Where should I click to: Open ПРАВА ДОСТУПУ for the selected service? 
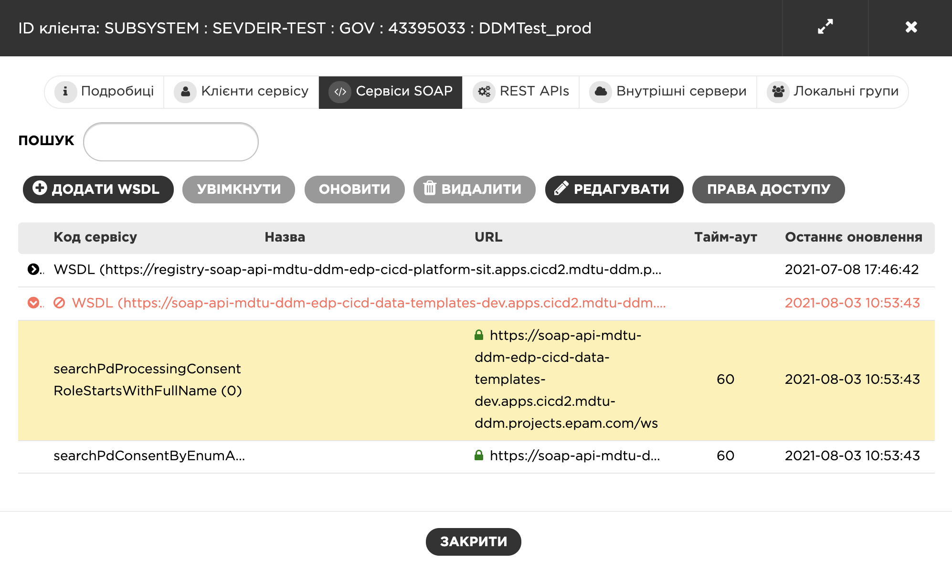(x=768, y=189)
